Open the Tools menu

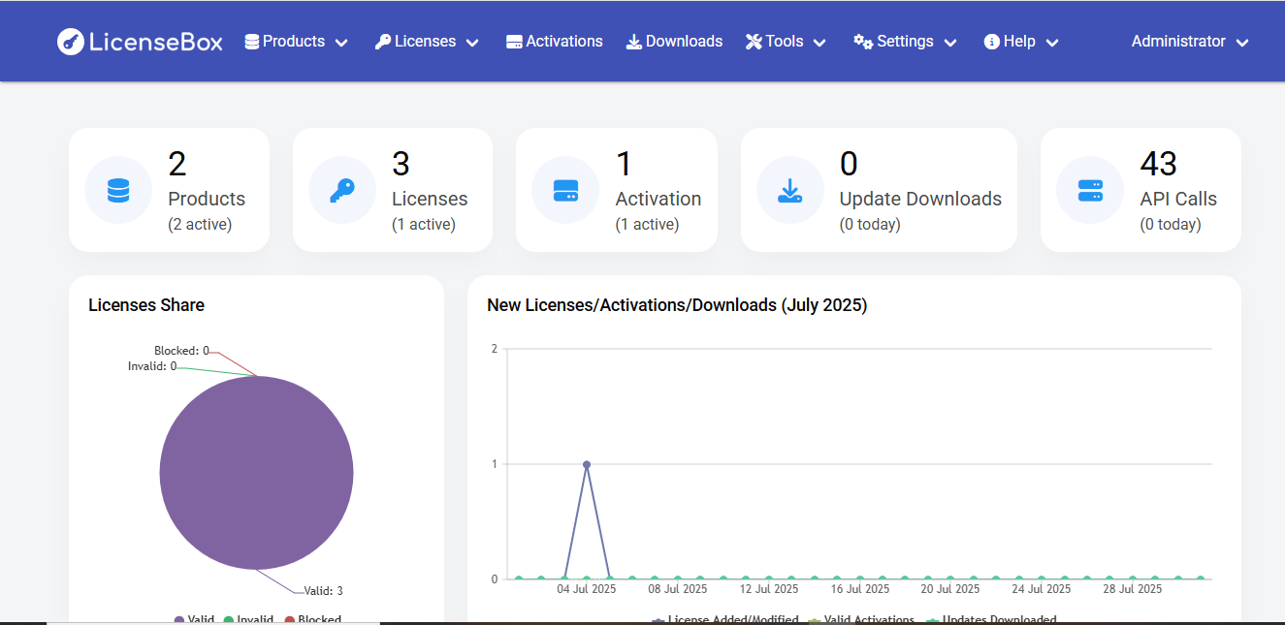(785, 41)
